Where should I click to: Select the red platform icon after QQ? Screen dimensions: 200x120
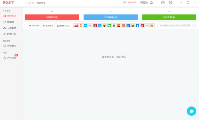coord(142,26)
